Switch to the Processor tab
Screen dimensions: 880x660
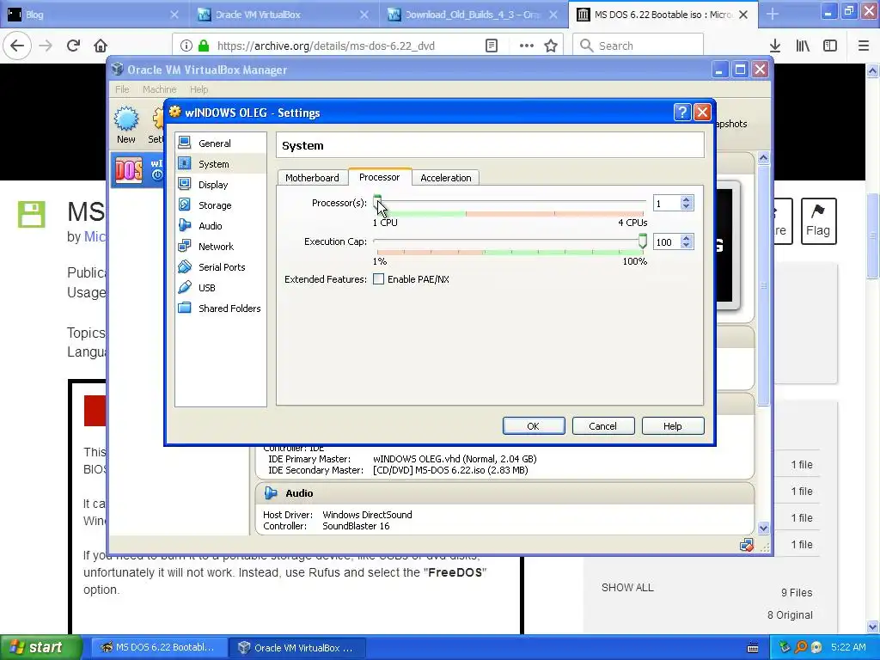click(379, 177)
